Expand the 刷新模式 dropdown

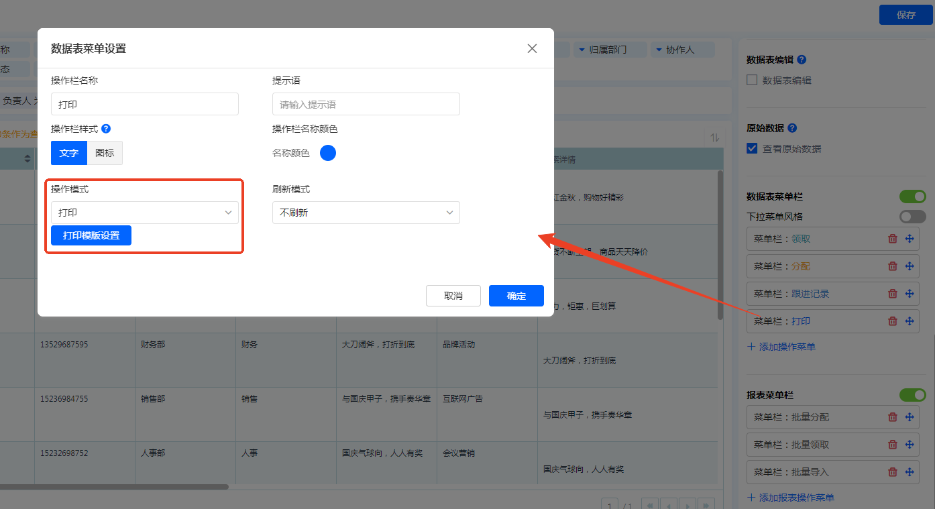click(366, 213)
